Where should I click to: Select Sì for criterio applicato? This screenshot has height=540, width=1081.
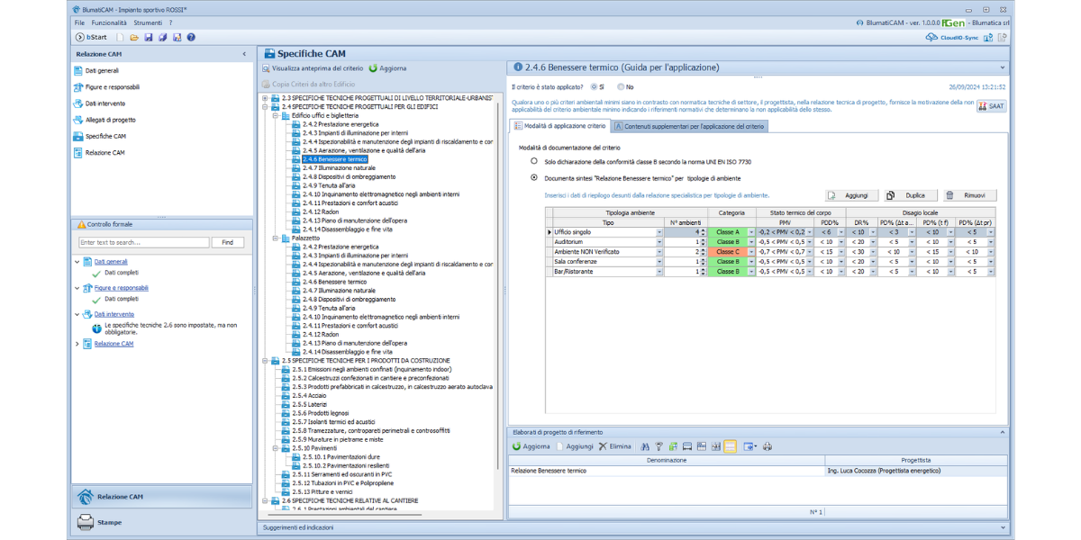(x=597, y=87)
